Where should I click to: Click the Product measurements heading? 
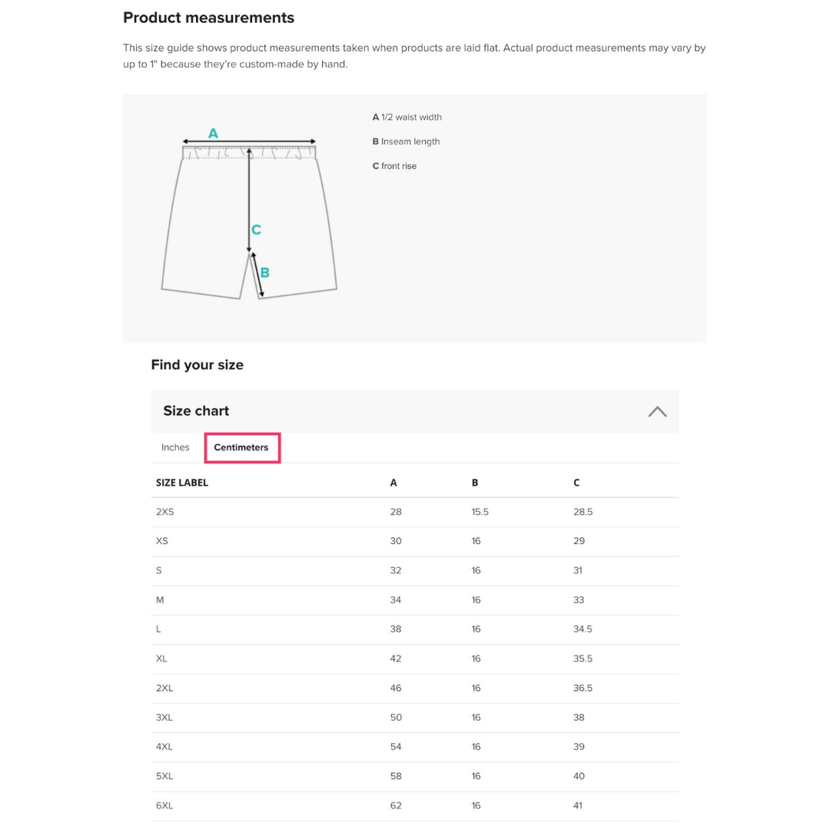208,18
